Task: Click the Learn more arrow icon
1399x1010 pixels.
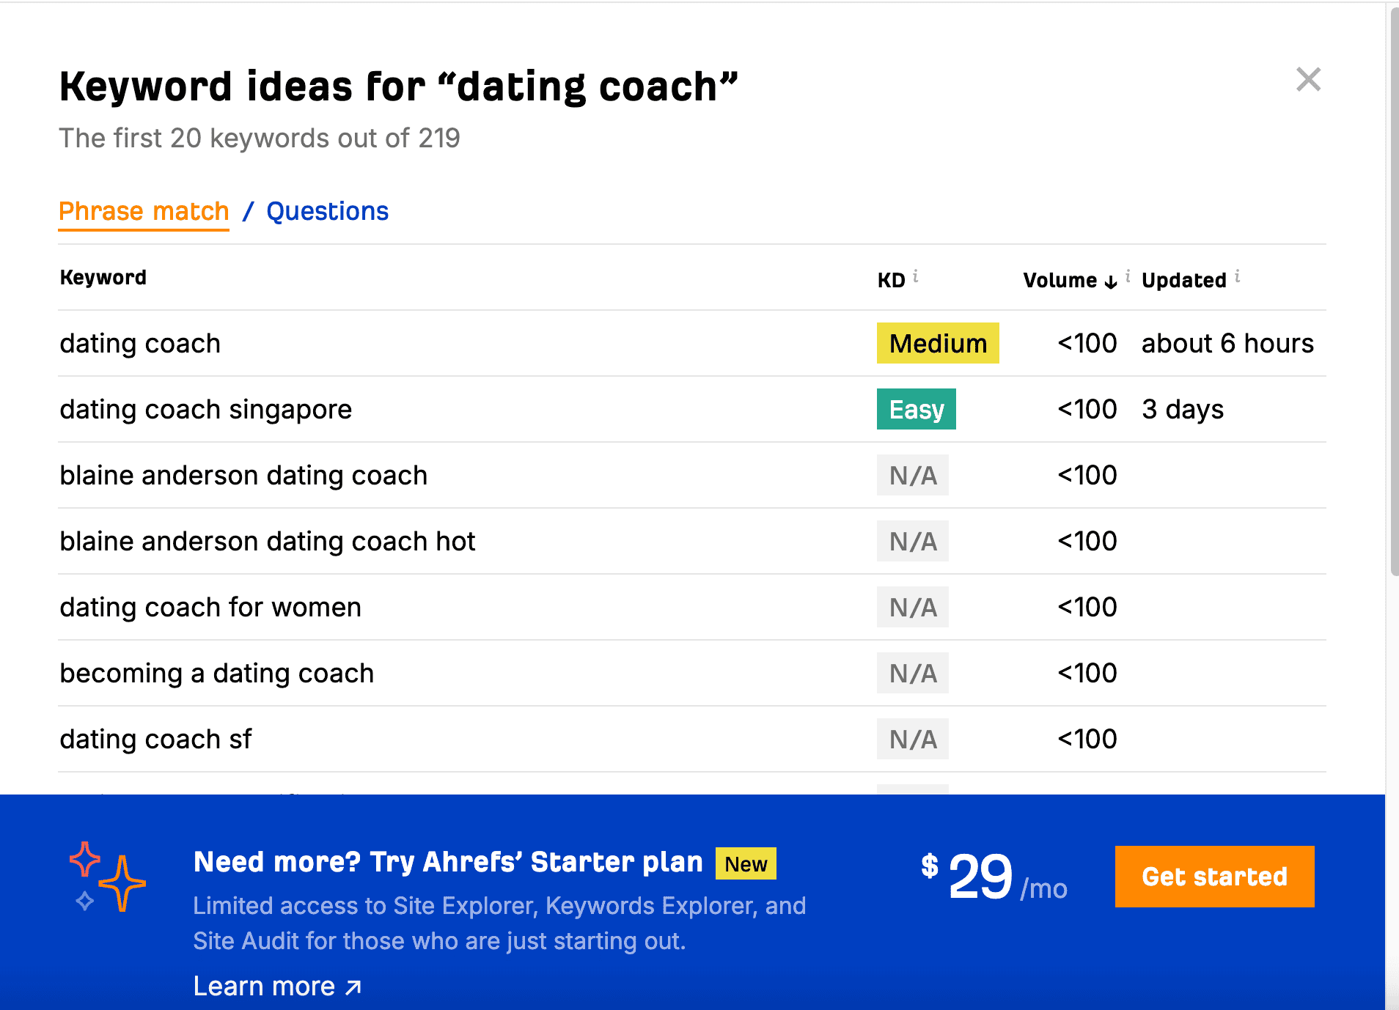Action: tap(353, 987)
